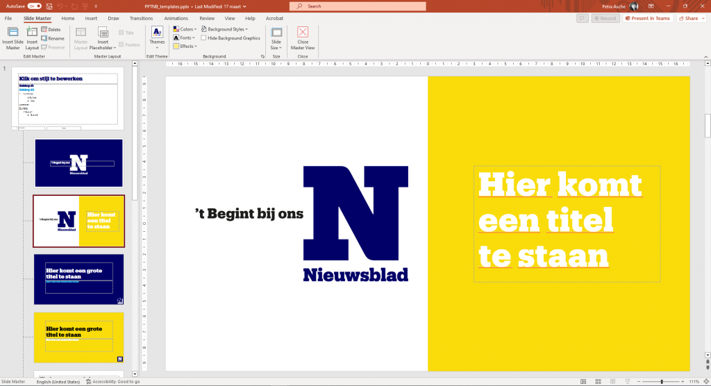The image size is (711, 386).
Task: Expand the Colors dropdown
Action: [x=185, y=29]
